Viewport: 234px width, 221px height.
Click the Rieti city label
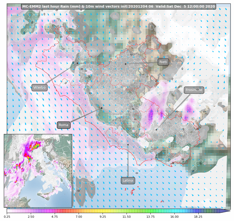tap(163, 62)
